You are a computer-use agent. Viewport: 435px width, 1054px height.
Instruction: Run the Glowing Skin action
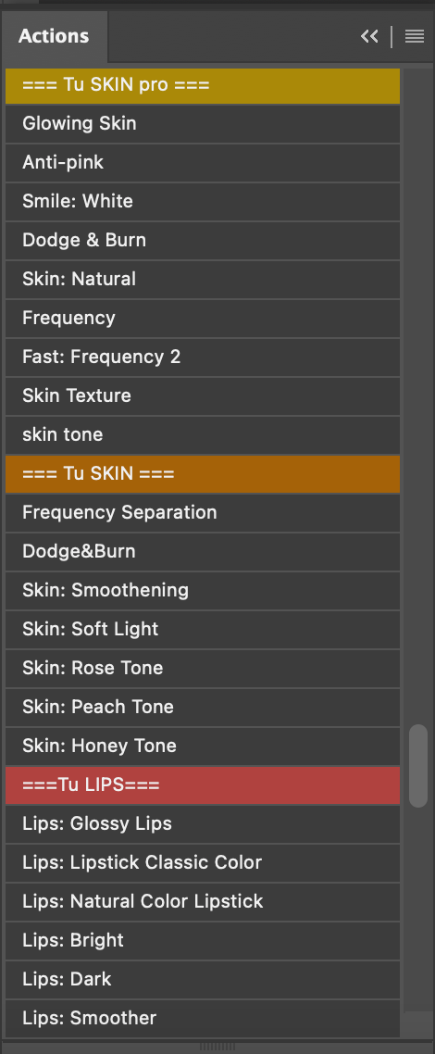tap(203, 124)
